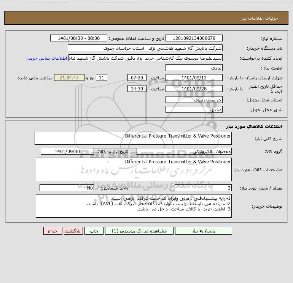Click the quantity field showing 3
The width and height of the screenshot is (293, 283).
[x=203, y=188]
